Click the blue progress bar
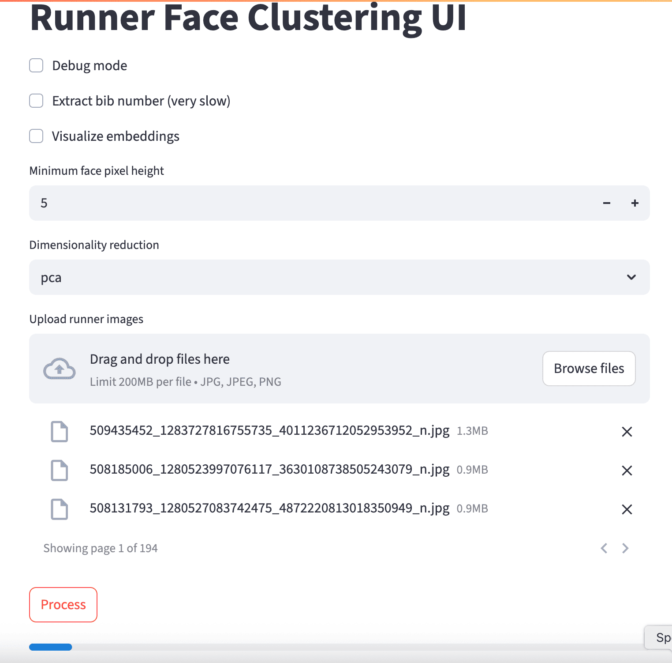The image size is (672, 663). point(50,647)
